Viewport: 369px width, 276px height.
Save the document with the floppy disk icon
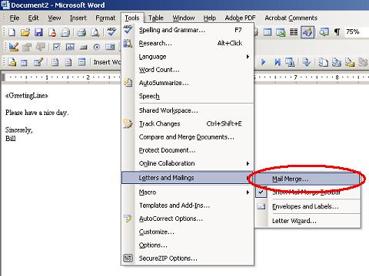click(38, 32)
